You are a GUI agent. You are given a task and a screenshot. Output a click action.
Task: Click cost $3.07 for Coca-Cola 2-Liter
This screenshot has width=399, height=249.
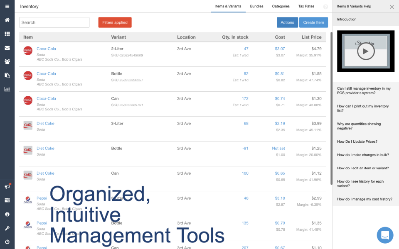pos(280,49)
